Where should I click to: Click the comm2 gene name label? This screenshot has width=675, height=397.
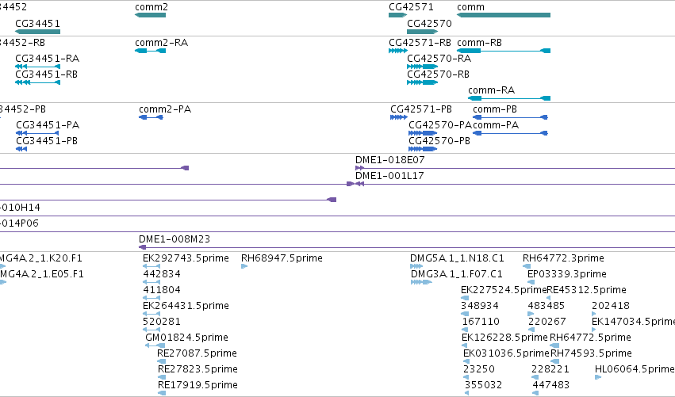click(x=151, y=7)
